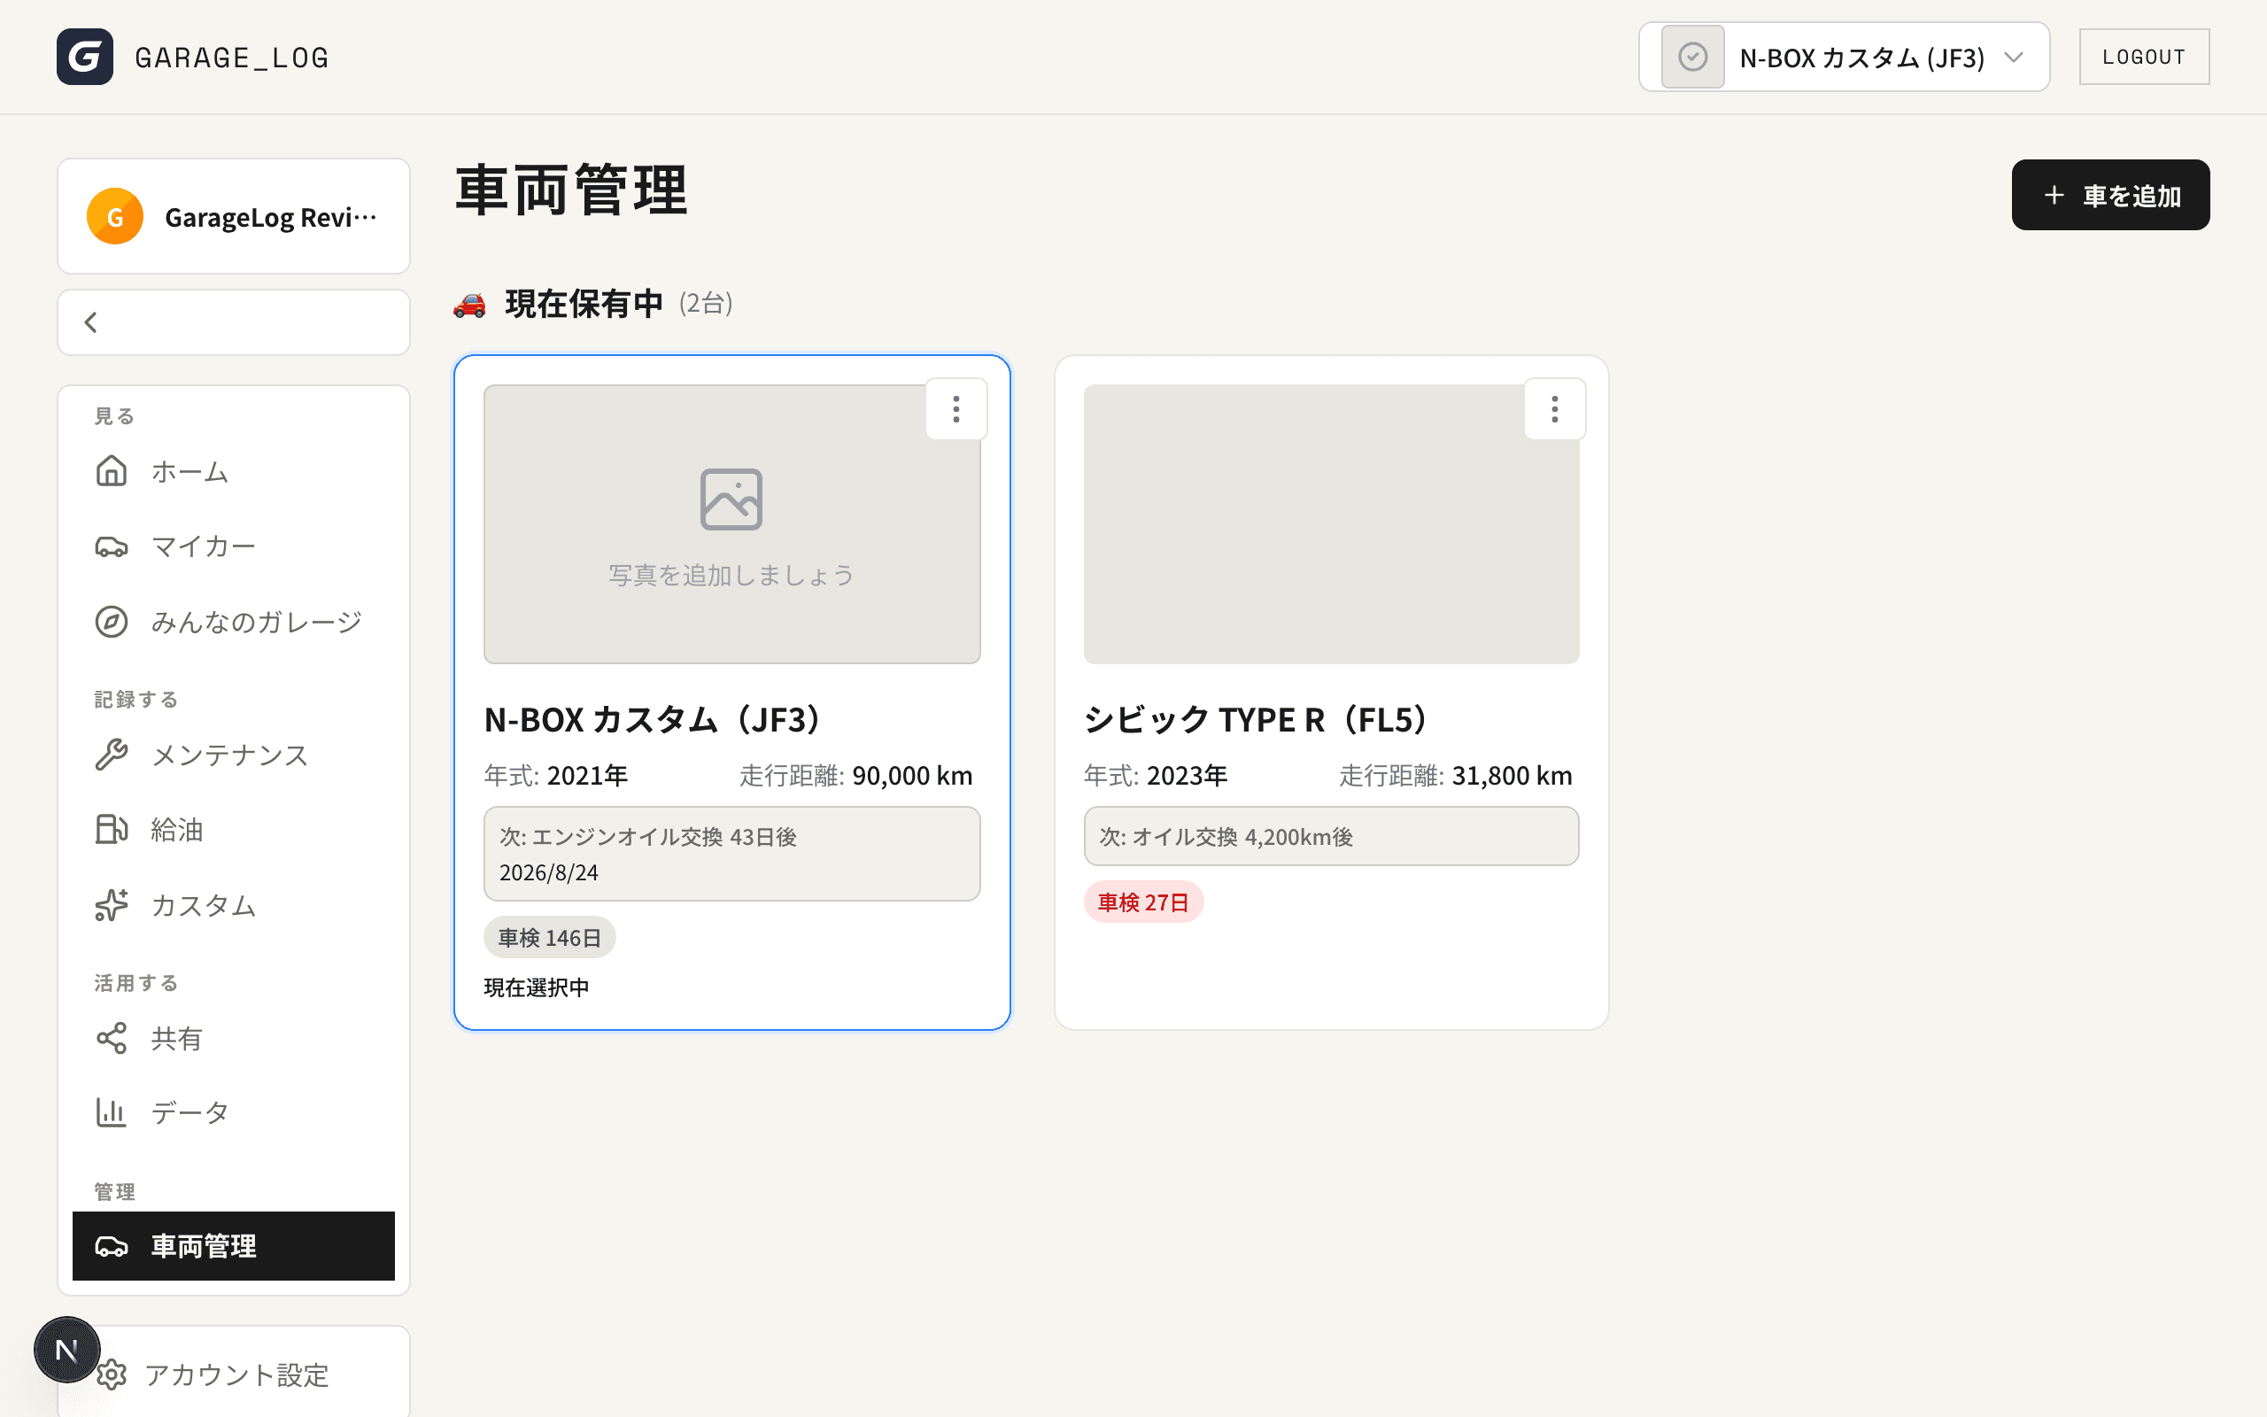Click the 車両管理 page heading

[x=571, y=190]
